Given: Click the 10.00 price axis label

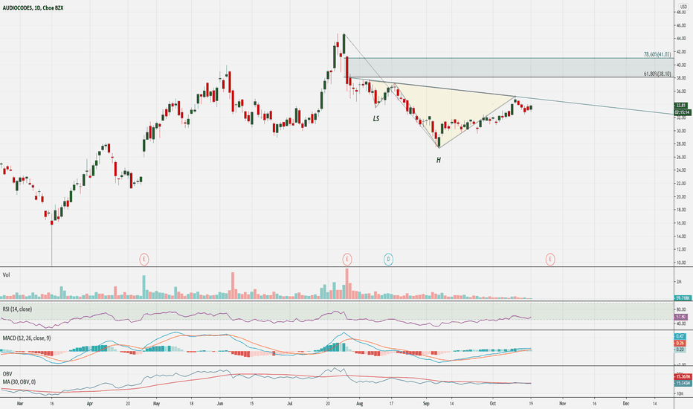Looking at the screenshot, I should (x=681, y=263).
